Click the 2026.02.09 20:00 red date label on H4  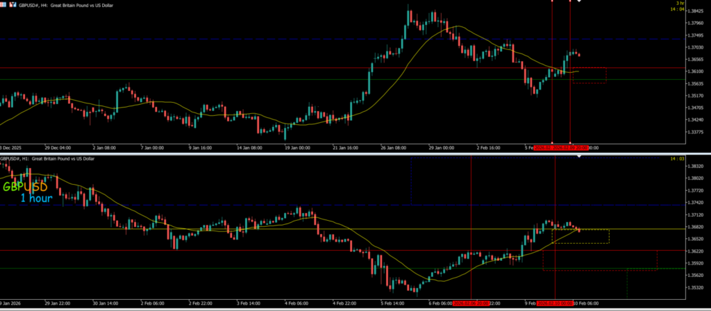pyautogui.click(x=571, y=148)
